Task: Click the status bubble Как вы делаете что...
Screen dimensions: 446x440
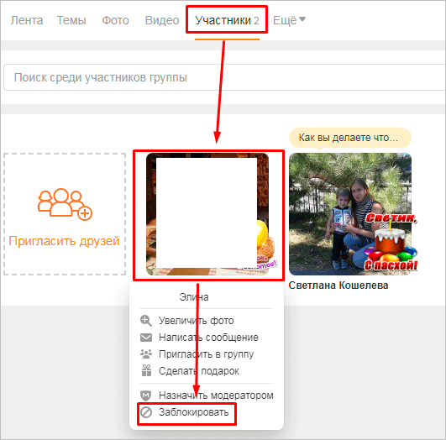Action: coord(350,138)
